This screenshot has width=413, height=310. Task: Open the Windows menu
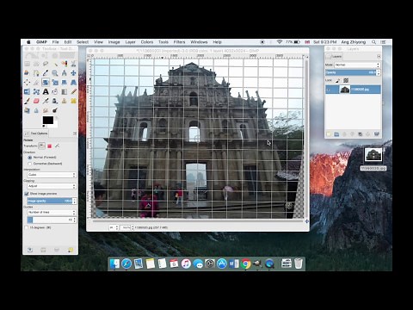click(199, 42)
